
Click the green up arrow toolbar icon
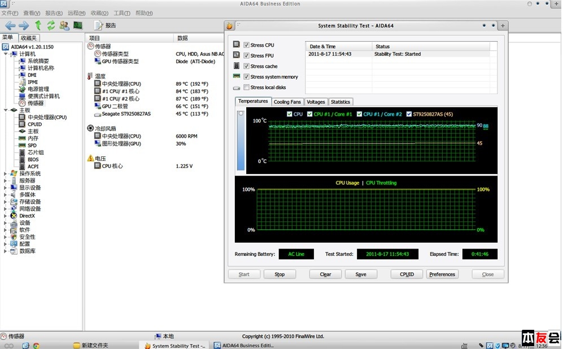click(x=38, y=25)
